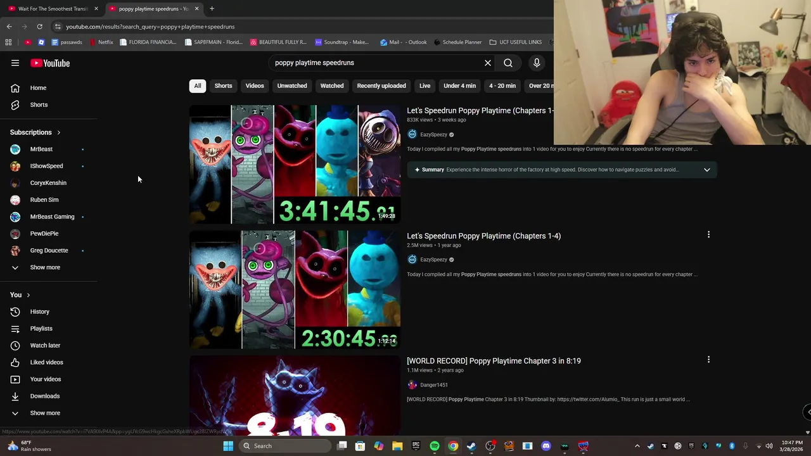Open the passawds bookmark
Screen dimensions: 811x456
[x=67, y=42]
